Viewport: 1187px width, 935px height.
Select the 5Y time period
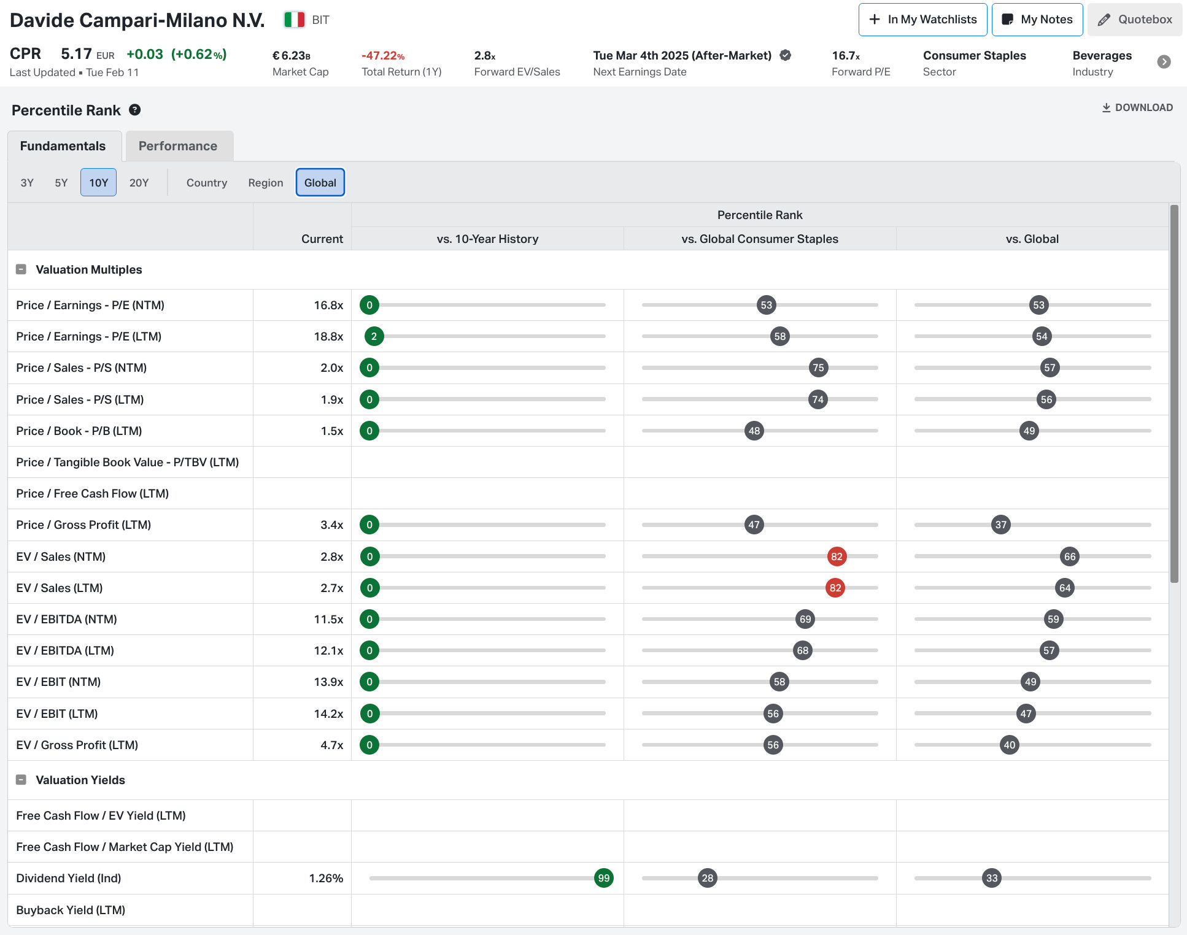pos(61,183)
